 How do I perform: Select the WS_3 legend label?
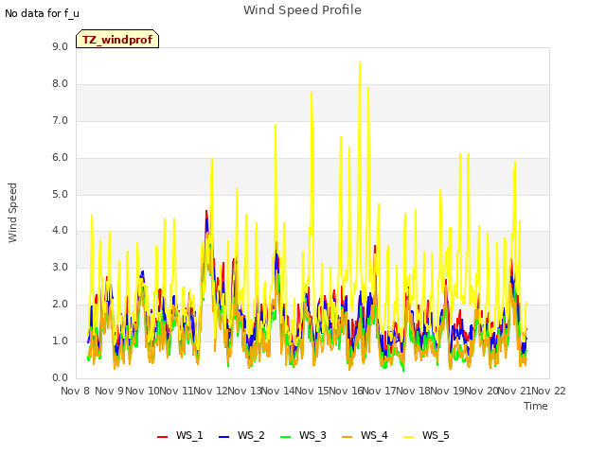pyautogui.click(x=312, y=435)
